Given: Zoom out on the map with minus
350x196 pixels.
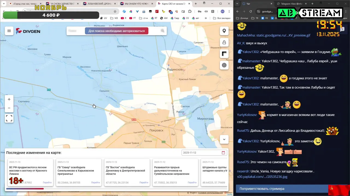Looking at the screenshot, I should click(9, 108).
